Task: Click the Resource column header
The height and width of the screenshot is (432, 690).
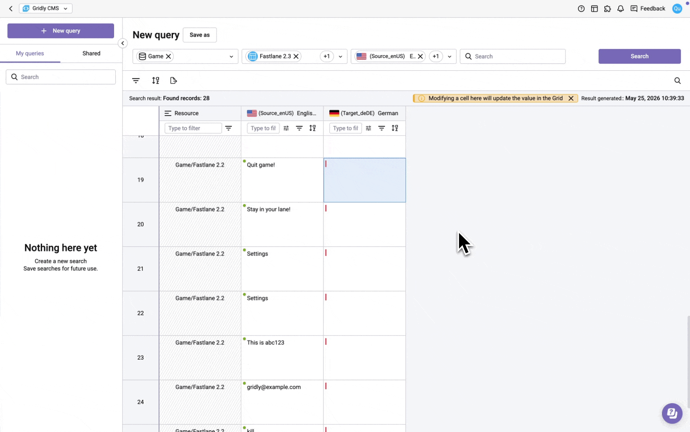Action: click(200, 113)
